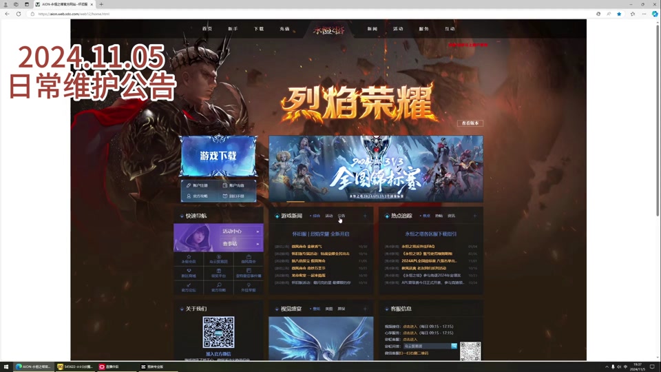Open the taskbar notification center icon
Viewport: 661px width, 372px height.
coord(652,367)
